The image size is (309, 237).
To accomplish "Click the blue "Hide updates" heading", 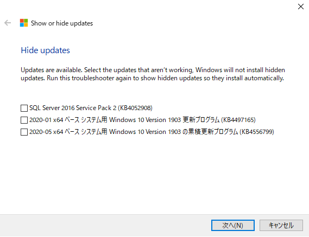I will [x=45, y=50].
